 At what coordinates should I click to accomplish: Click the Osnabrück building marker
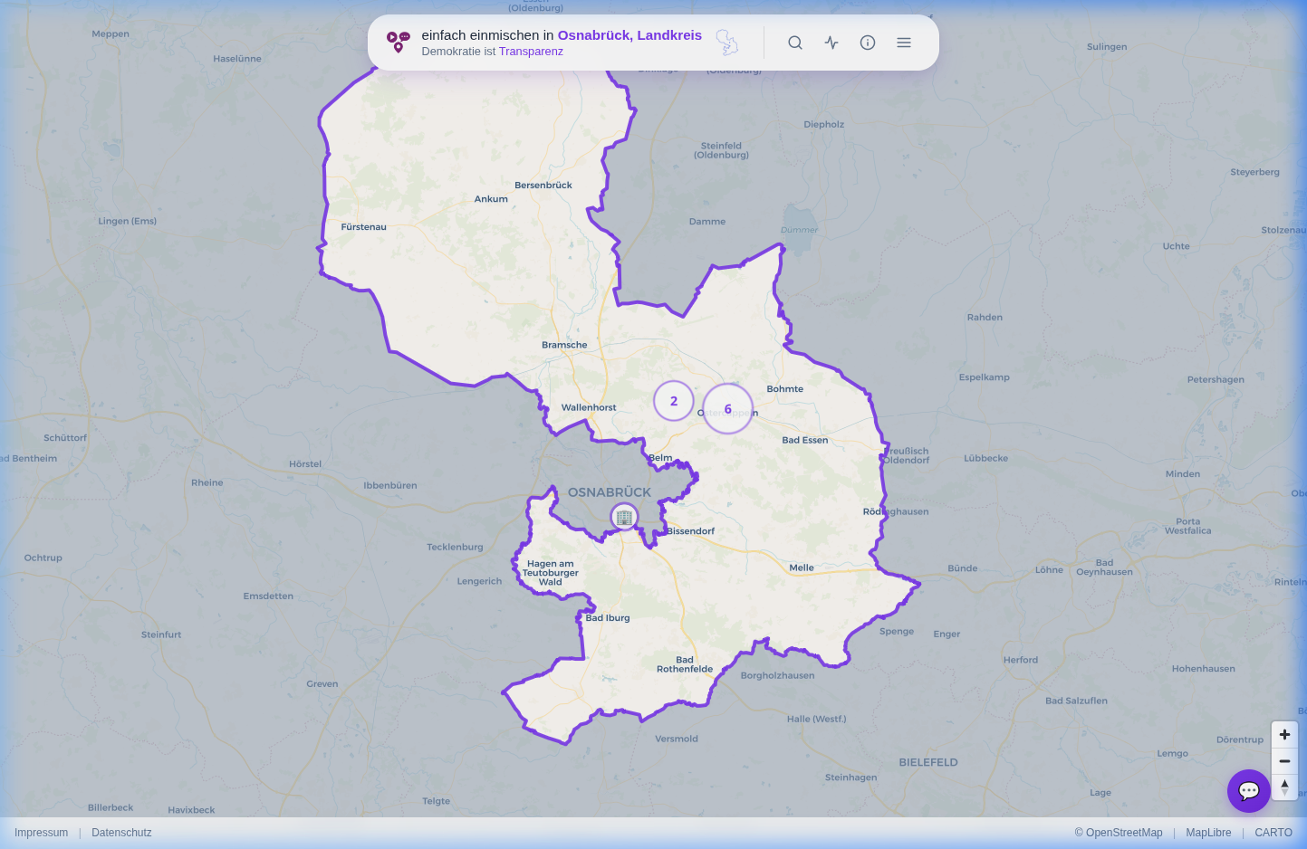coord(624,518)
